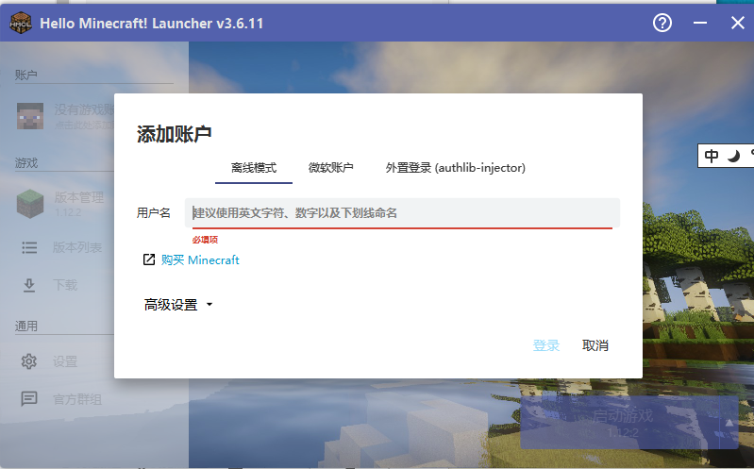Expand the 高级设置 advanced settings section
The image size is (754, 469).
pos(178,305)
